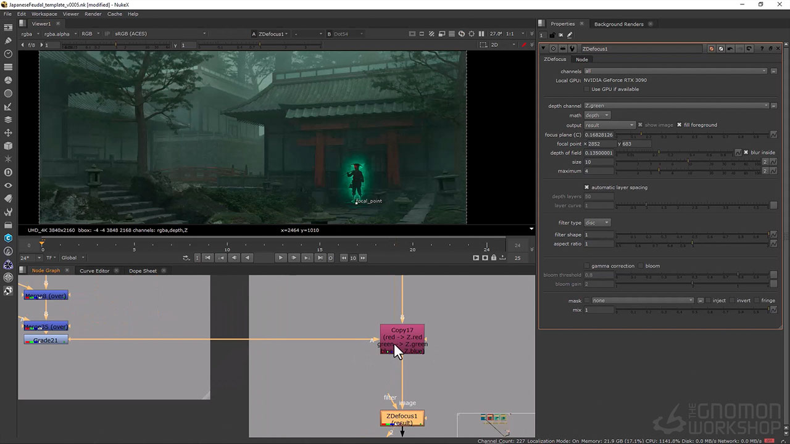Click the pencil edit icon in Properties toolbar
Image resolution: width=790 pixels, height=444 pixels.
click(x=570, y=35)
